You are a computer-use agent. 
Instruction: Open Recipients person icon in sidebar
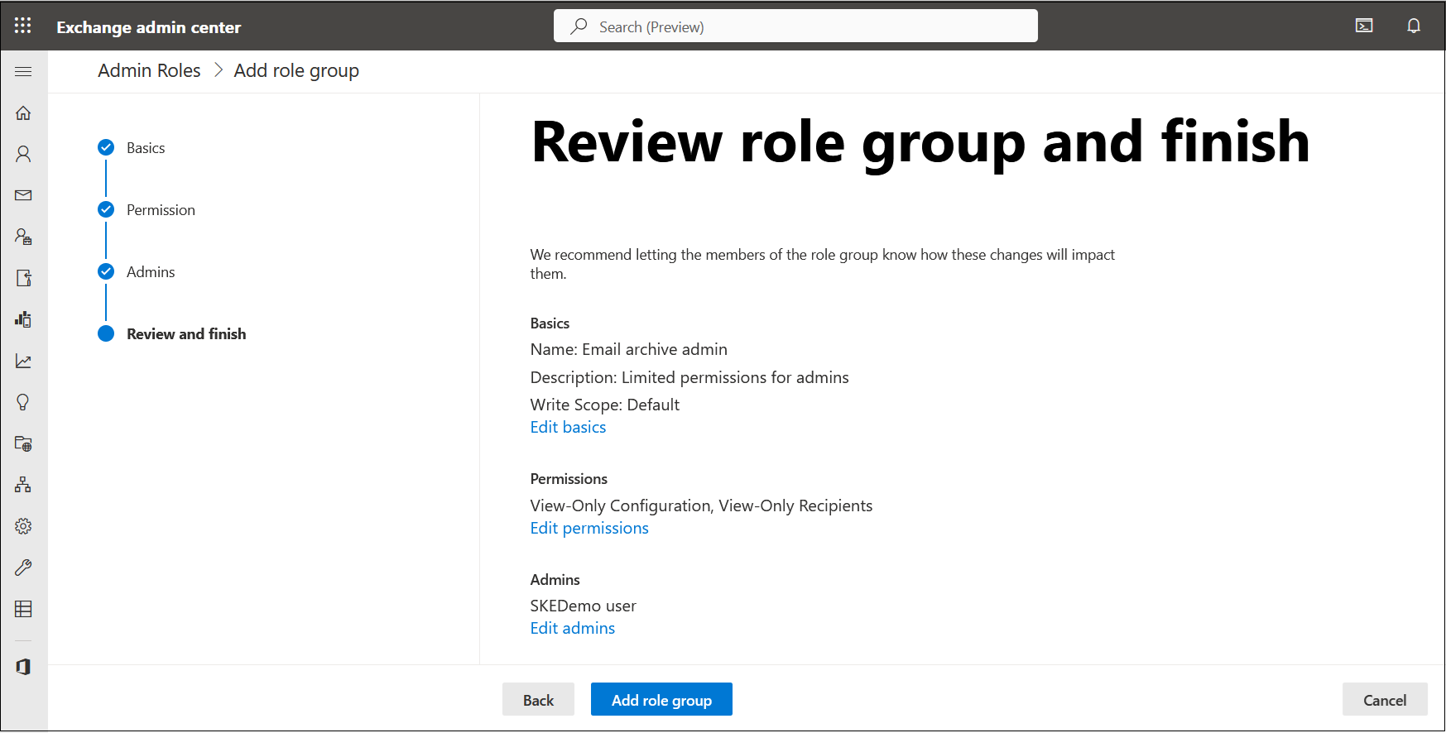[x=23, y=155]
